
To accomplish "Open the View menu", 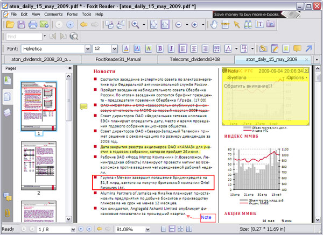I will click(36, 14).
